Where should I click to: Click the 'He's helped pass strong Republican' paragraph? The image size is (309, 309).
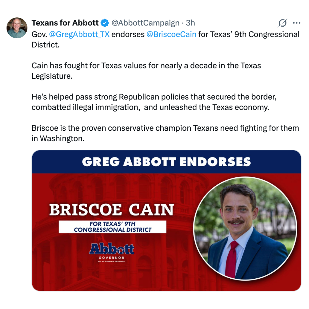154,102
